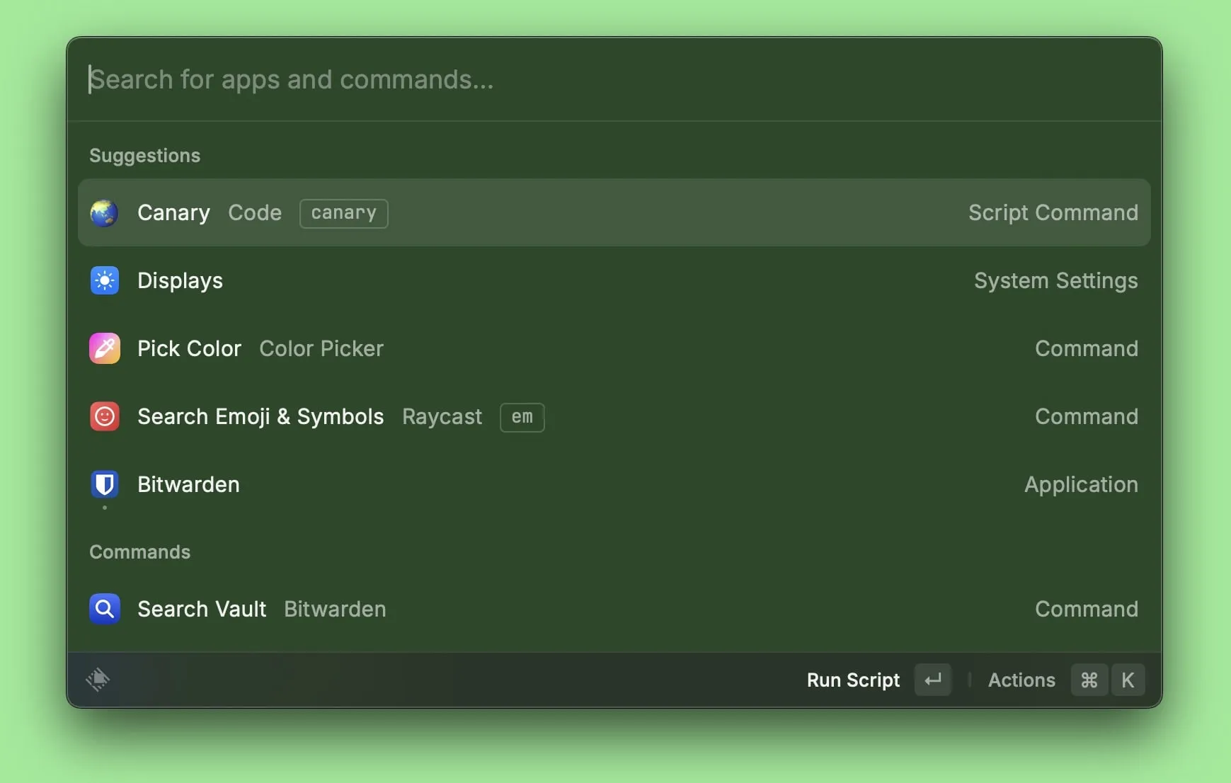Click the Pick Color eyedropper icon
Image resolution: width=1231 pixels, height=783 pixels.
[x=104, y=349]
